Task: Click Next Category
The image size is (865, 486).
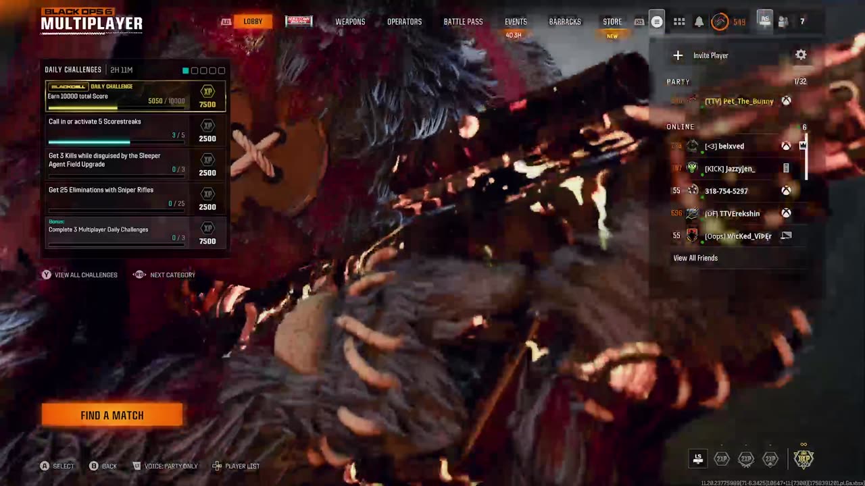Action: pyautogui.click(x=164, y=275)
